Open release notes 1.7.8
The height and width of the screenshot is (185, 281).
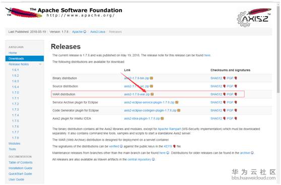pos(16,138)
